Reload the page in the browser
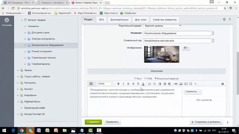 [x=13, y=8]
